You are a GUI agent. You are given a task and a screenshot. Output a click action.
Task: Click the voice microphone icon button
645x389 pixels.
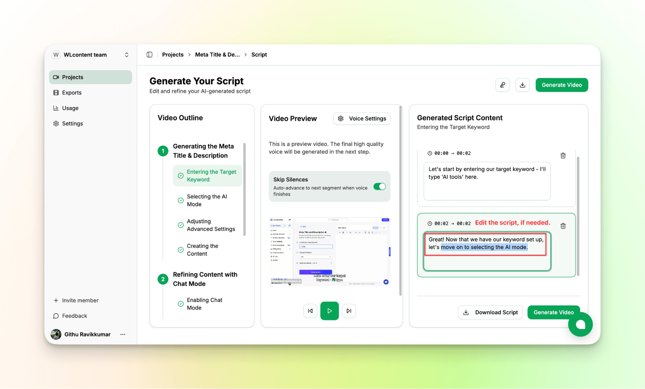click(x=502, y=85)
